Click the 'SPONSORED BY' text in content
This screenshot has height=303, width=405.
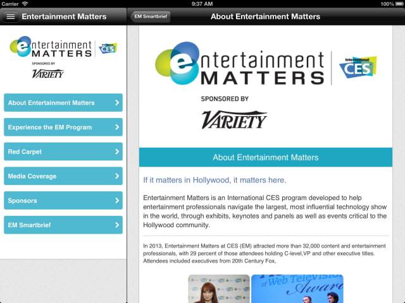point(225,98)
